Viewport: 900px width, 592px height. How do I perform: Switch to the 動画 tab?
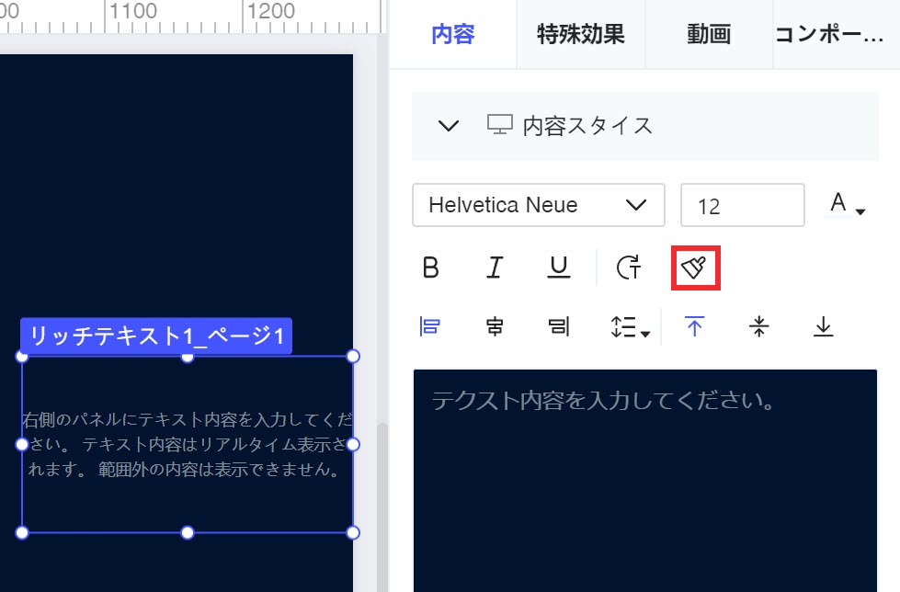pyautogui.click(x=709, y=34)
